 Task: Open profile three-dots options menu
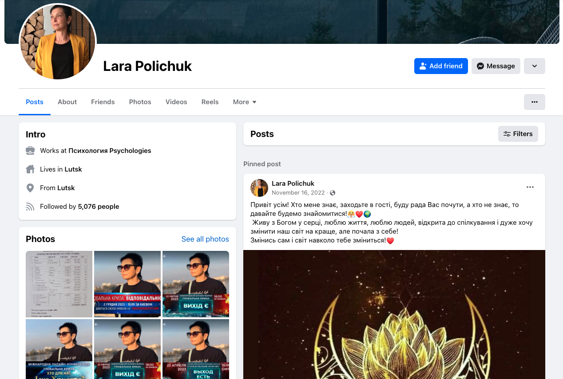(534, 102)
